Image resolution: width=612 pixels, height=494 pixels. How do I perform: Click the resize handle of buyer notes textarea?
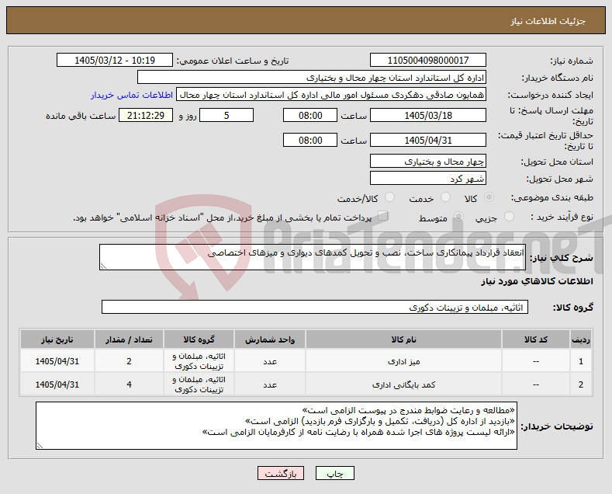pos(40,446)
